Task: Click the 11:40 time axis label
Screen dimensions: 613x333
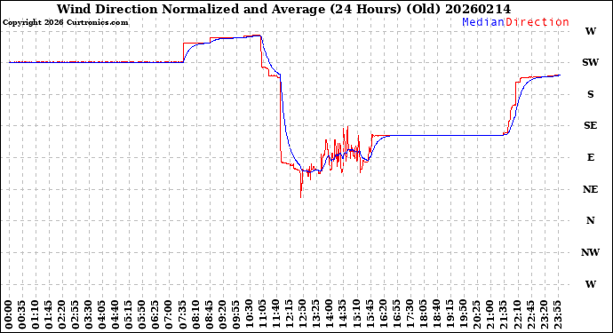Action: [276, 315]
